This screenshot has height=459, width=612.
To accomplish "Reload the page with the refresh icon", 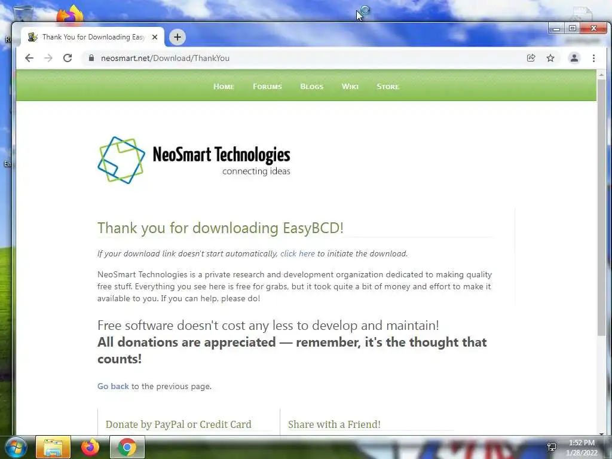I will point(68,58).
